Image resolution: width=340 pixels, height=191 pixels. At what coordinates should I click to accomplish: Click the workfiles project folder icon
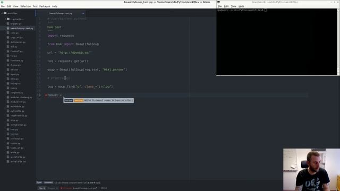click(x=5, y=13)
